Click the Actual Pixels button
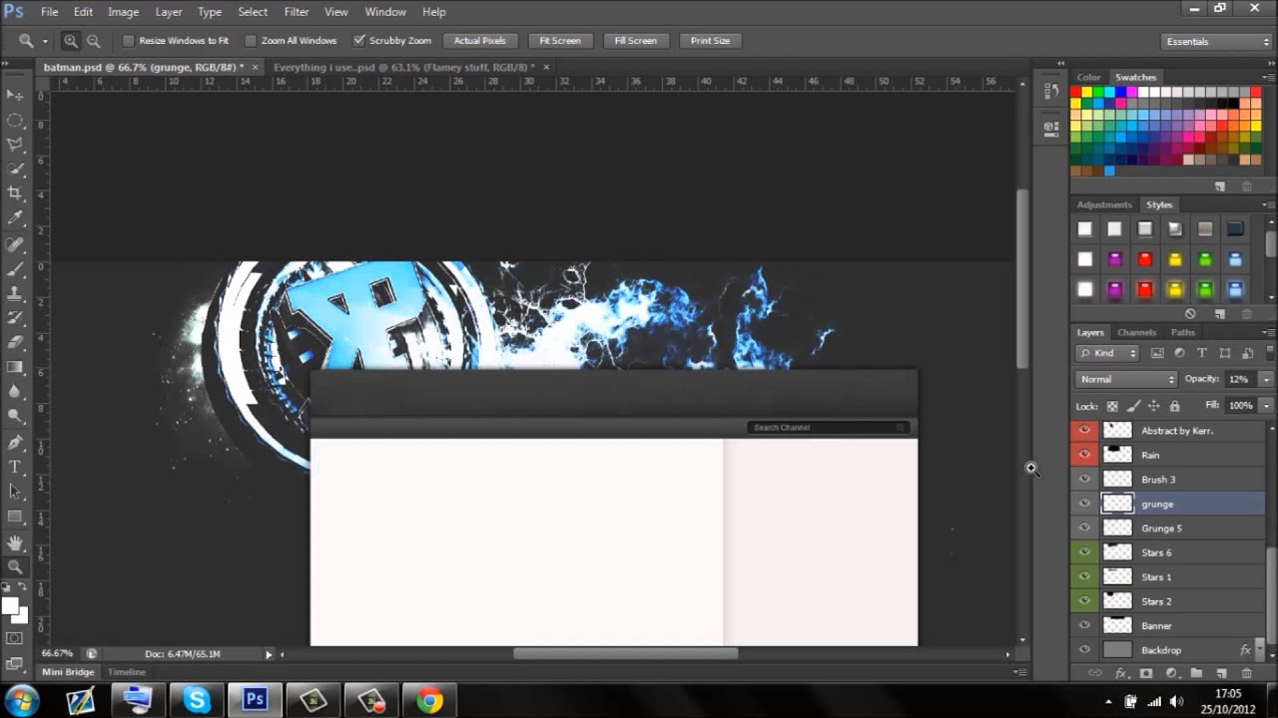This screenshot has width=1278, height=718. click(x=480, y=41)
